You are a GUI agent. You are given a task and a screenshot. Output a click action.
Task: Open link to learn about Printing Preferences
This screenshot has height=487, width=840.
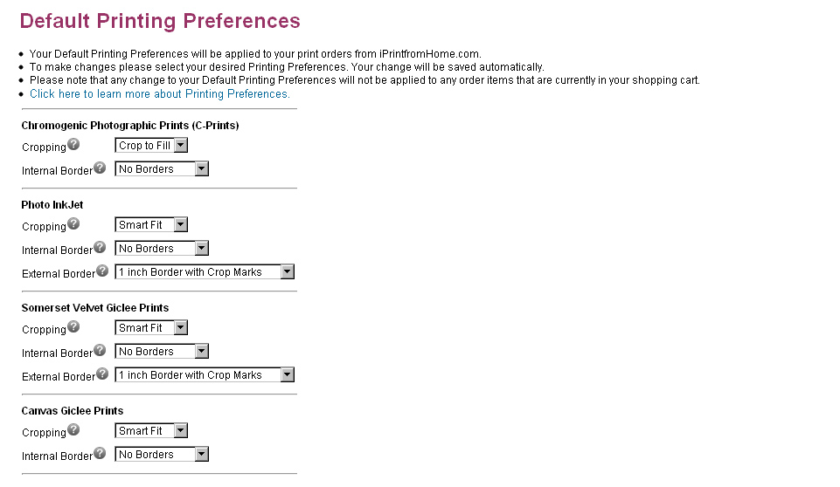pyautogui.click(x=160, y=94)
